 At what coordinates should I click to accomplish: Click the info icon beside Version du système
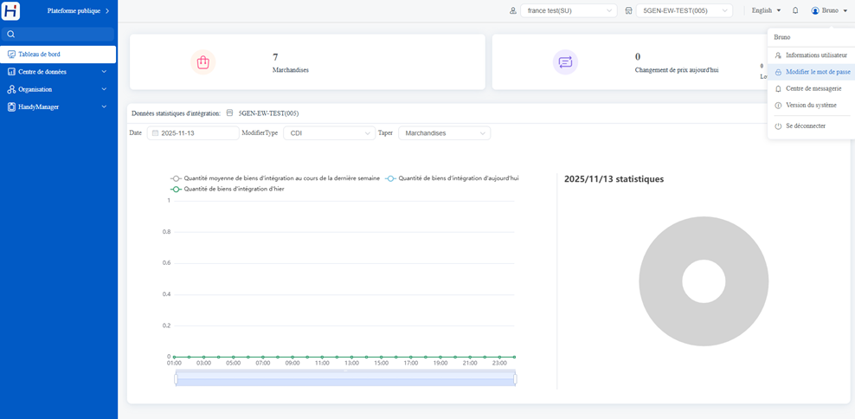(x=778, y=106)
